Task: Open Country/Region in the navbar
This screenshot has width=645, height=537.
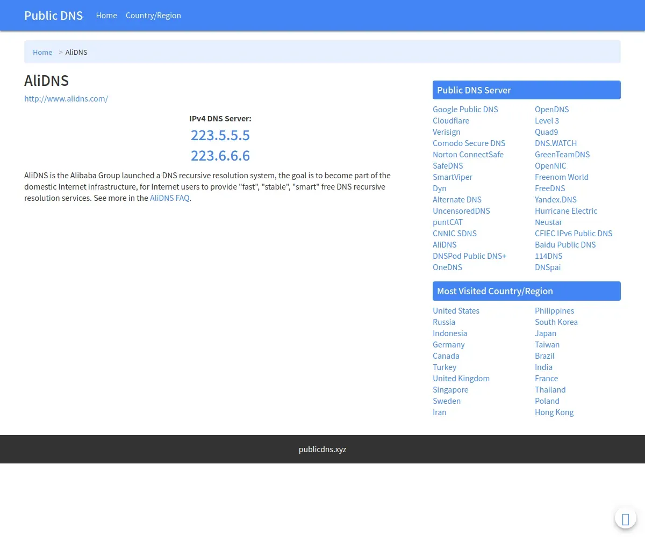Action: pos(153,16)
